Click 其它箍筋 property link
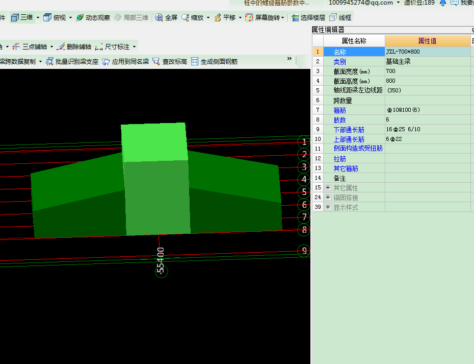Viewport: 474px width, 364px height. coord(346,168)
